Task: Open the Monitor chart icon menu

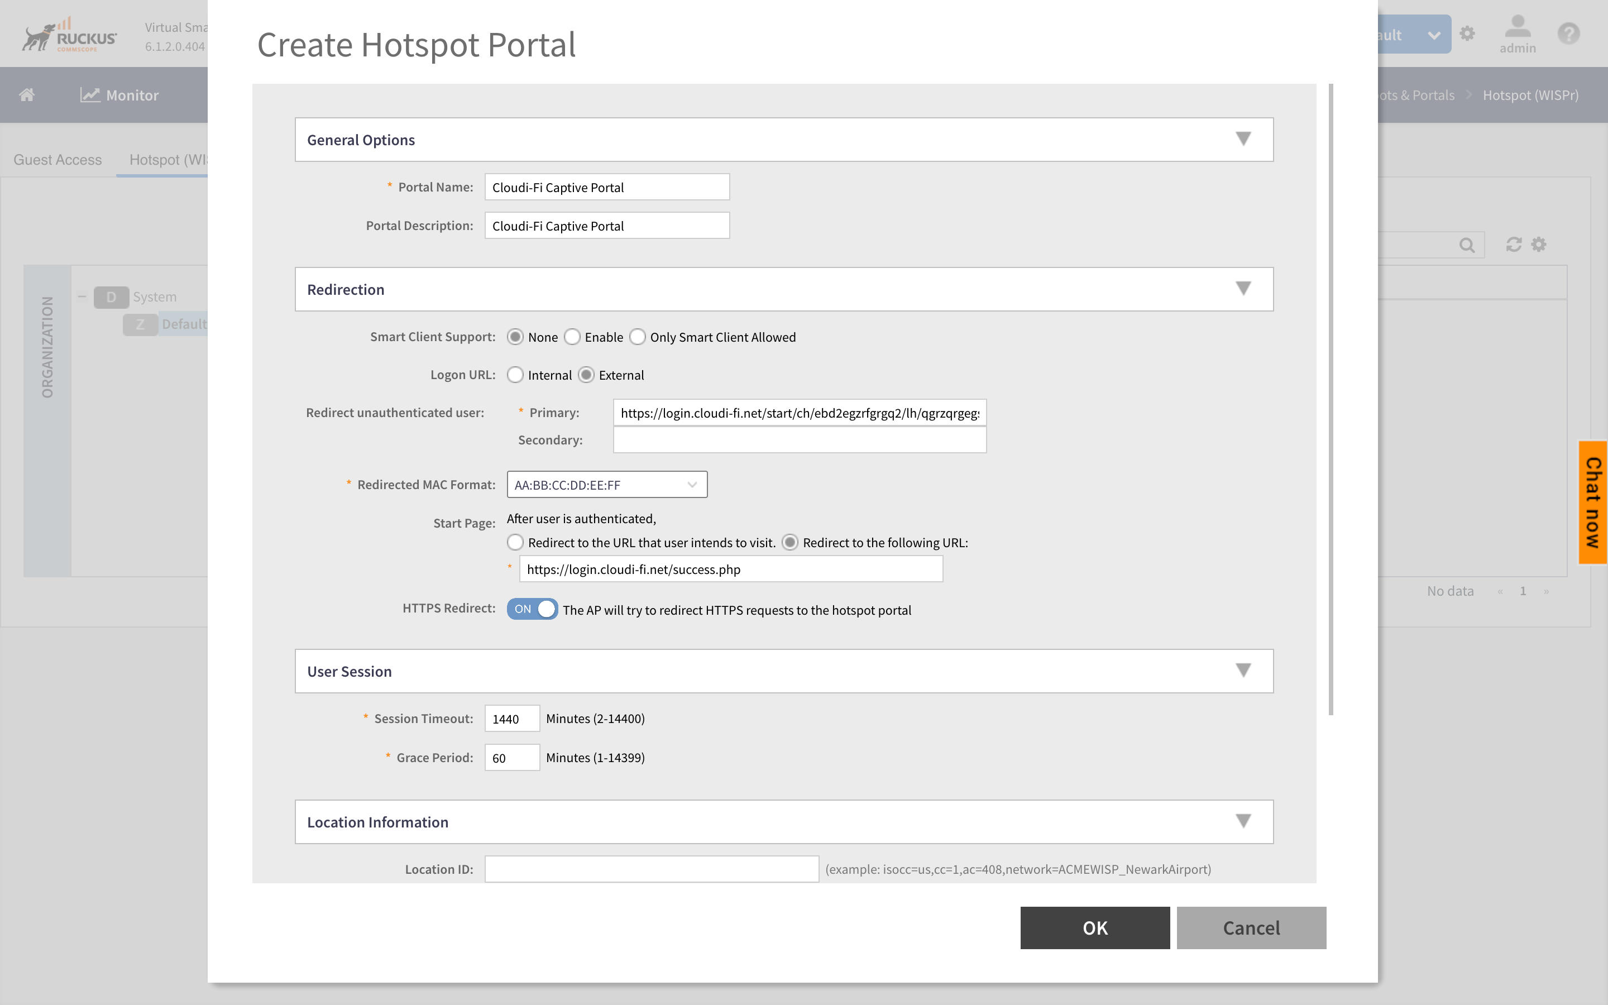Action: pos(90,94)
